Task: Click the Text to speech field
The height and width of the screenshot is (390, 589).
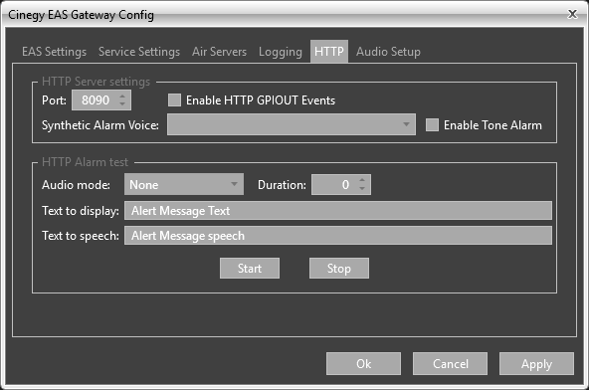Action: click(x=338, y=236)
